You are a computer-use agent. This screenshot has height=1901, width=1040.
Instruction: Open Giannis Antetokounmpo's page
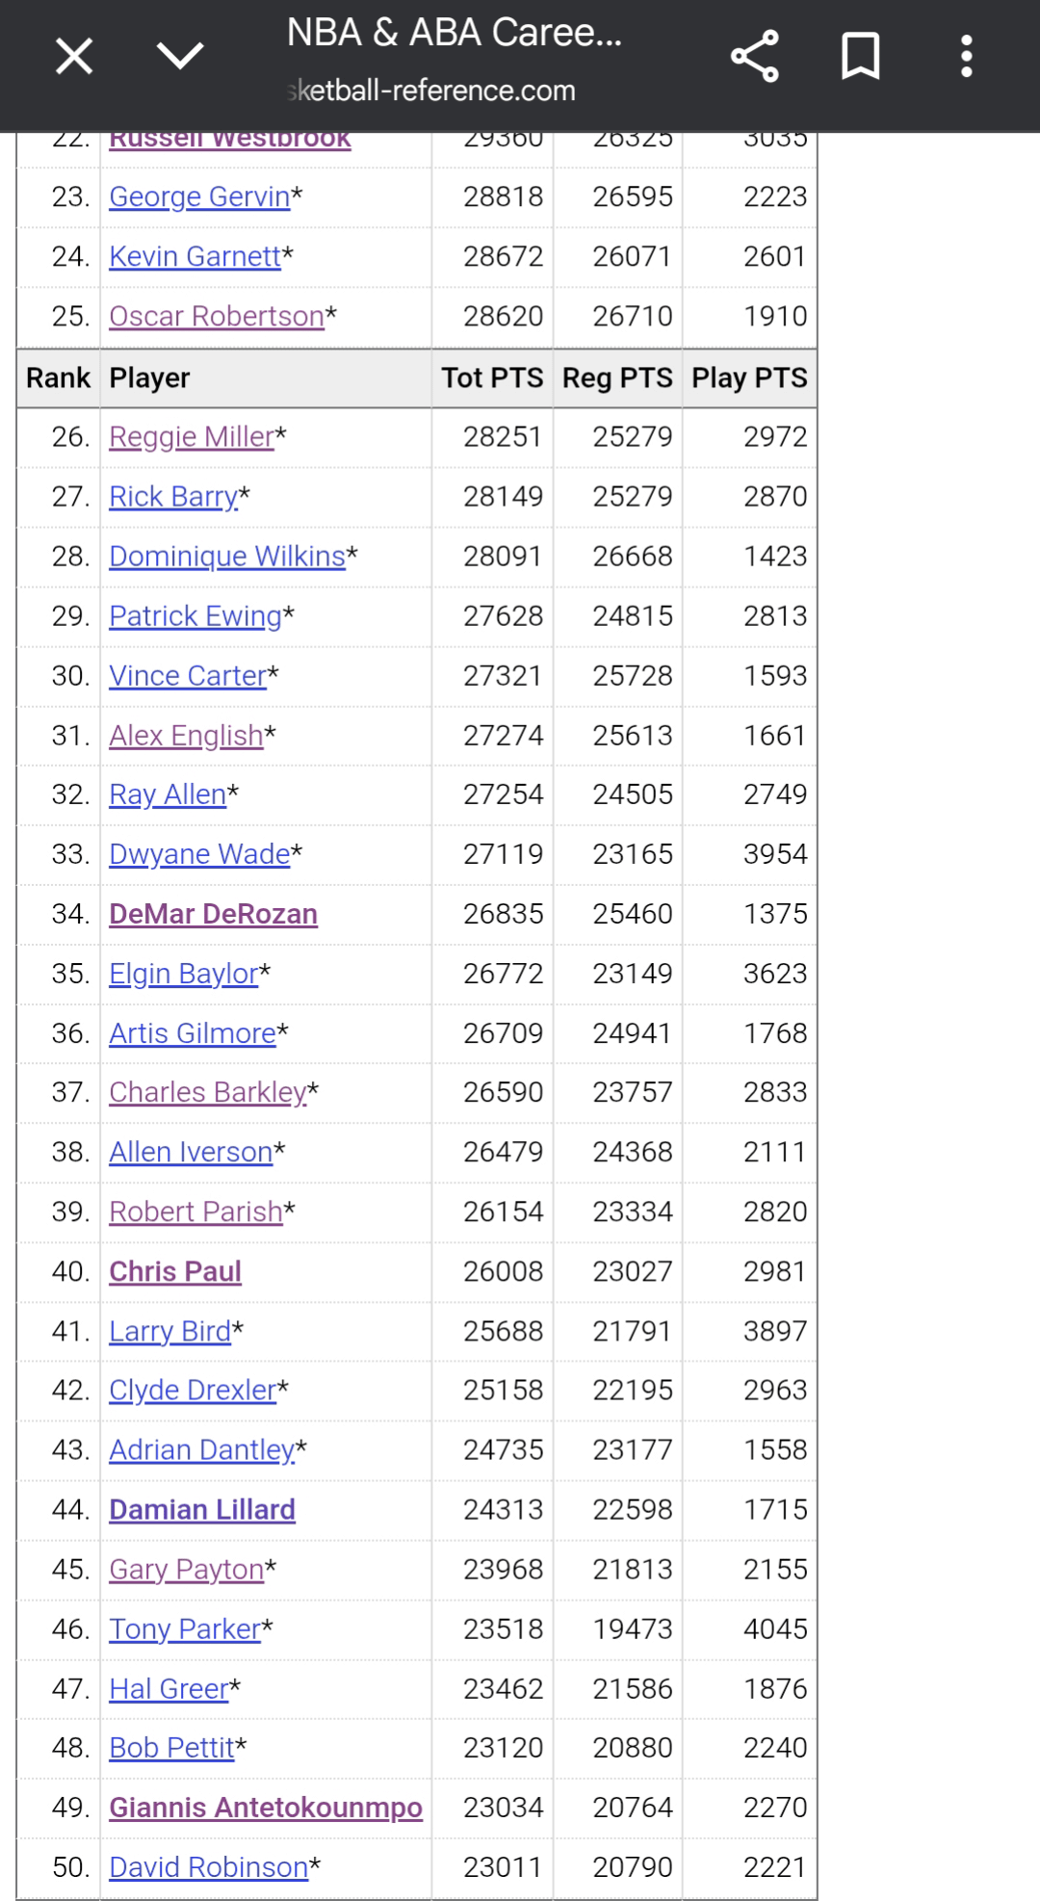[x=266, y=1808]
